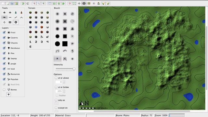The width and height of the screenshot is (208, 117).
Task: Uncheck the Deciduous layer checkbox
Action: tap(4, 48)
